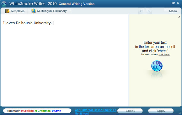182x115 pixels.
Task: Click the Templates star-folder icon
Action: pos(7,11)
